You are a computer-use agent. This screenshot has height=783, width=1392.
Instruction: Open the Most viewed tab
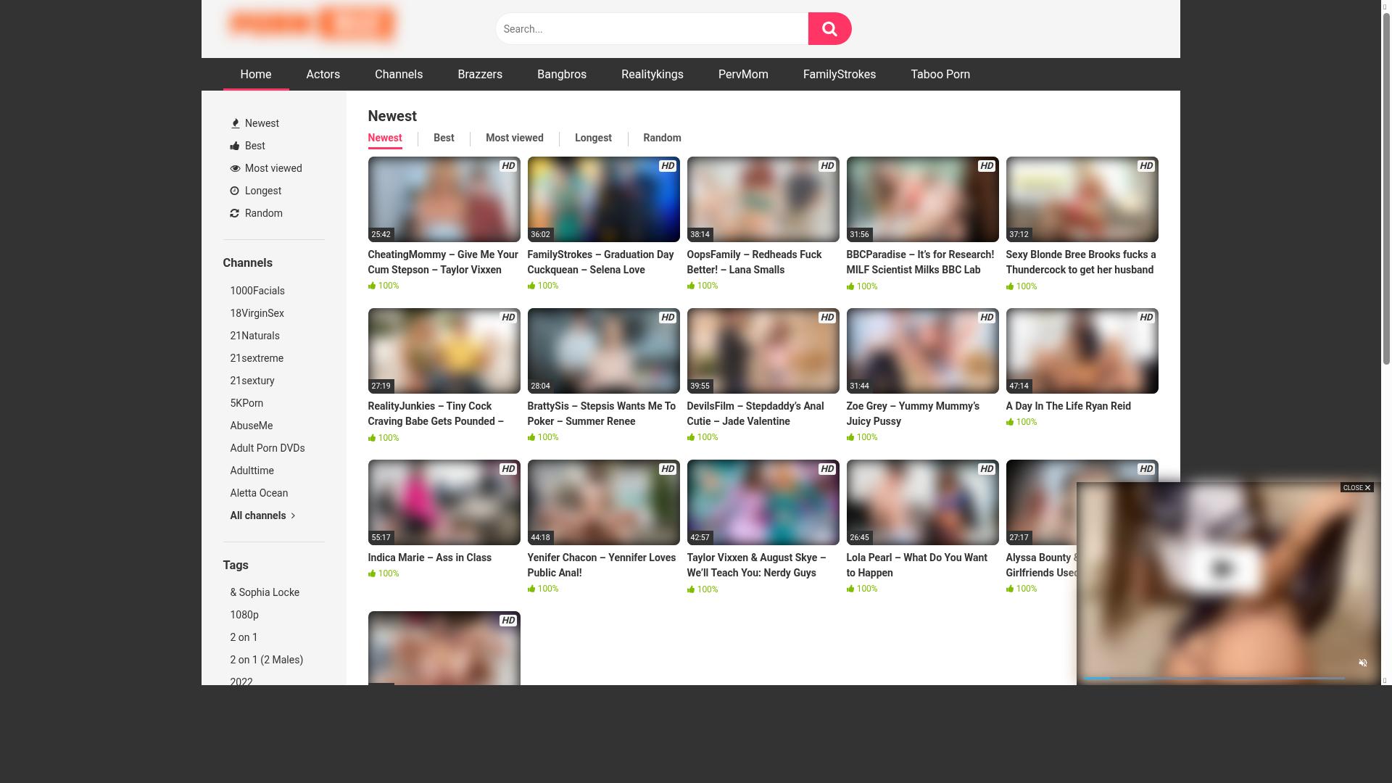click(515, 138)
